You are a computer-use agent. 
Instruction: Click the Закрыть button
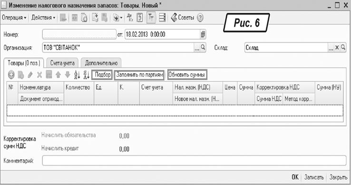point(338,177)
